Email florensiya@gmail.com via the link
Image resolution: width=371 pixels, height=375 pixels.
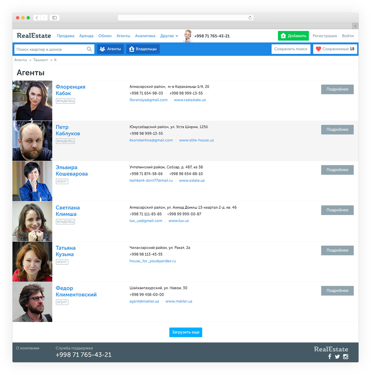coord(148,100)
